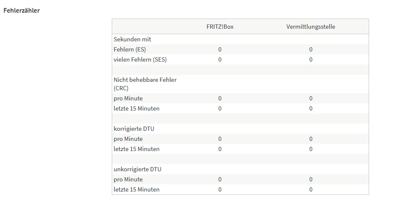The height and width of the screenshot is (197, 397).
Task: Click "pro Minute" label under CRC errors
Action: click(x=128, y=98)
